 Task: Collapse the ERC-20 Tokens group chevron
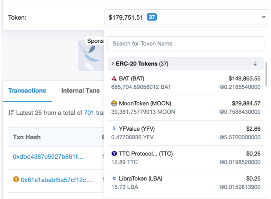(x=113, y=64)
